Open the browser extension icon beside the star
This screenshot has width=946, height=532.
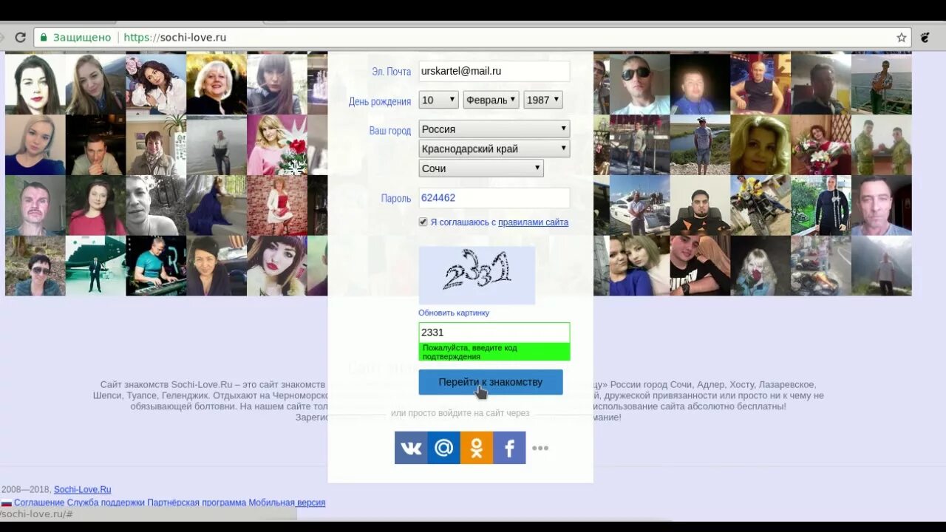coord(925,38)
